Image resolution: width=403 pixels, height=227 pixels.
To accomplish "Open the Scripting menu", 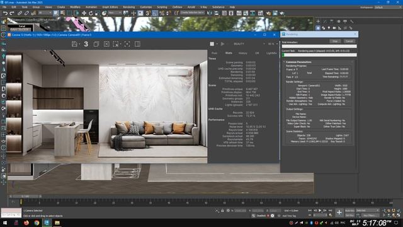I will 162,7.
